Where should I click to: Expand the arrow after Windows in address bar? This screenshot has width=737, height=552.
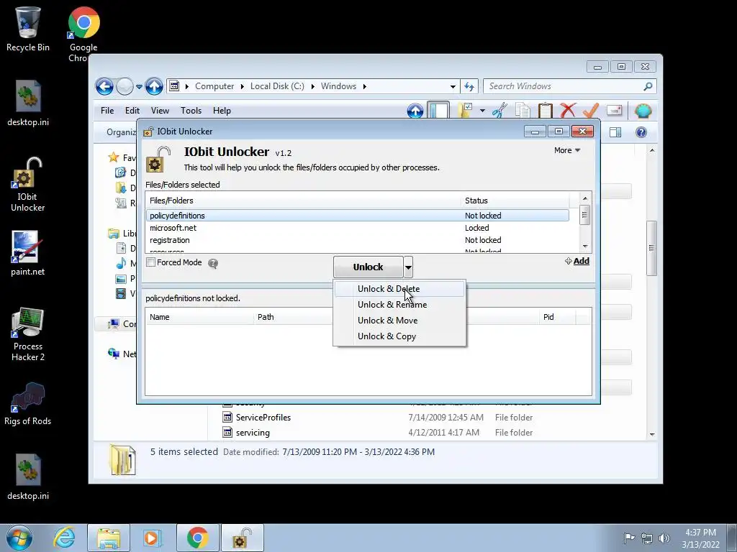[364, 86]
